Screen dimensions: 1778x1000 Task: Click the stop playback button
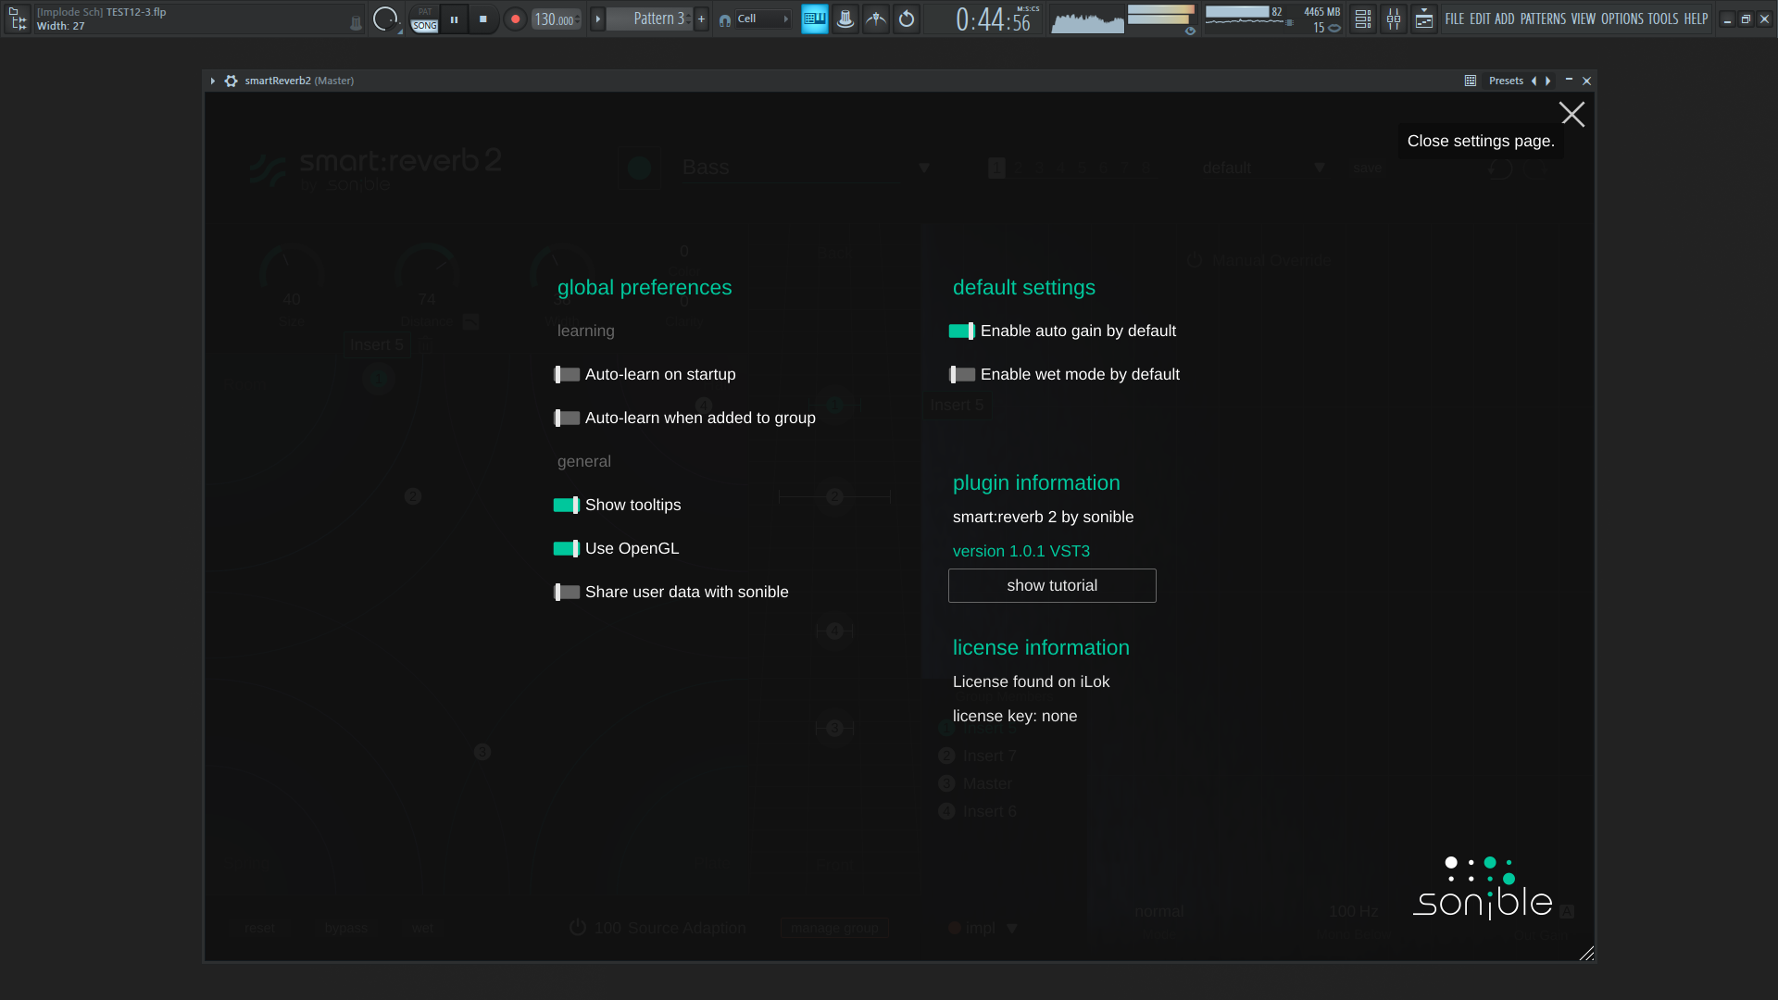coord(483,19)
